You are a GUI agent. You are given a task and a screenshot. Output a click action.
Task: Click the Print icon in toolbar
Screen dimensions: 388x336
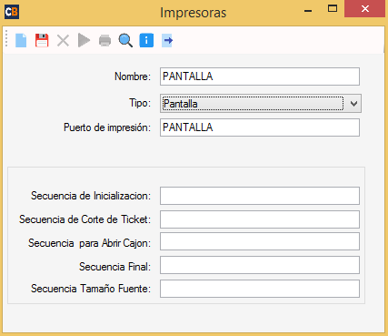point(104,40)
